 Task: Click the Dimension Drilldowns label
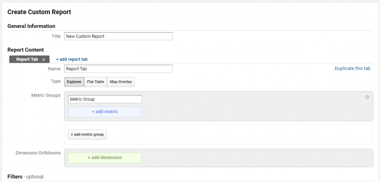38,153
